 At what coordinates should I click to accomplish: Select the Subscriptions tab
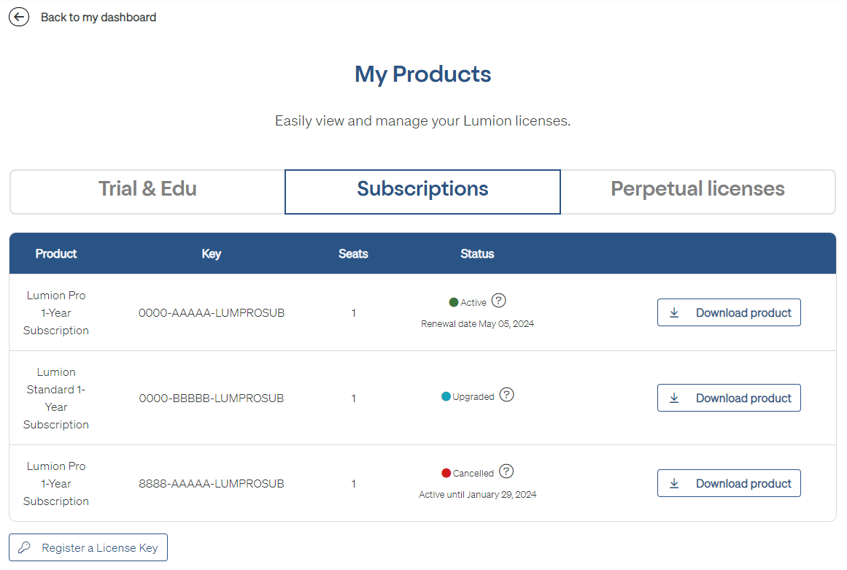(422, 189)
